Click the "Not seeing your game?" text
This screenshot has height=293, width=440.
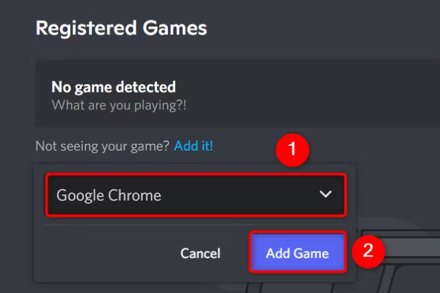click(x=103, y=145)
